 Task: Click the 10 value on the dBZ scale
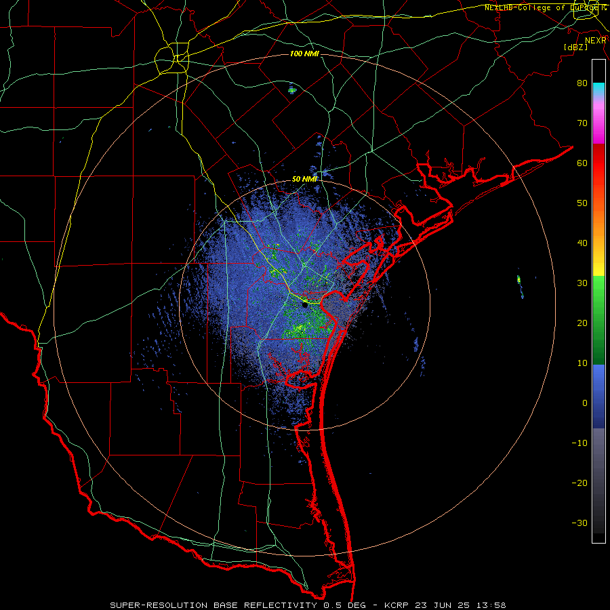tap(582, 363)
